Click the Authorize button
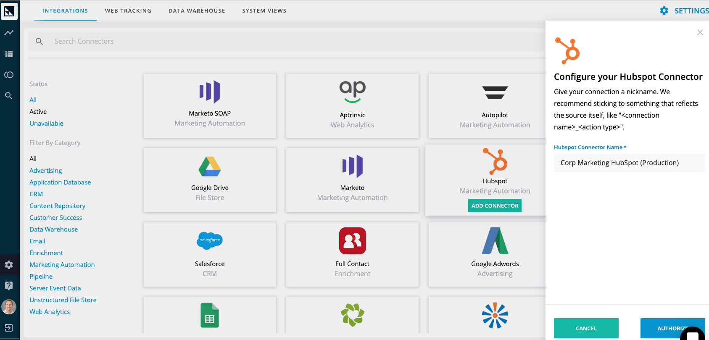 point(672,328)
